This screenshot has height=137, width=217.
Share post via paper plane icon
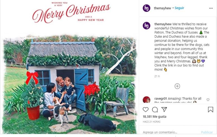click(x=164, y=109)
